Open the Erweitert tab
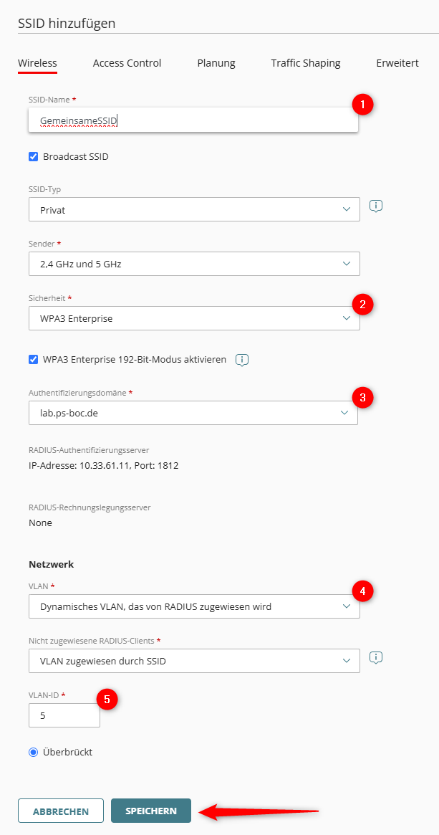This screenshot has height=835, width=439. (x=397, y=63)
